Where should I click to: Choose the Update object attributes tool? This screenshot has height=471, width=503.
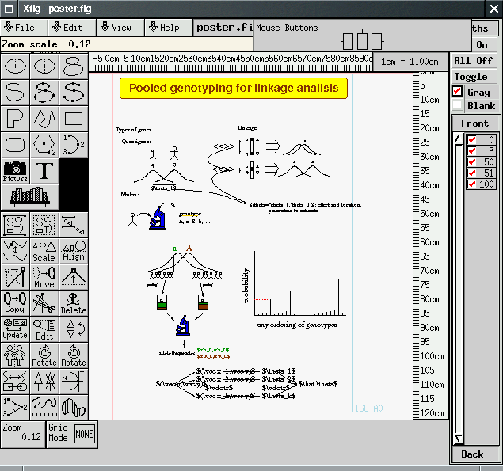15,329
